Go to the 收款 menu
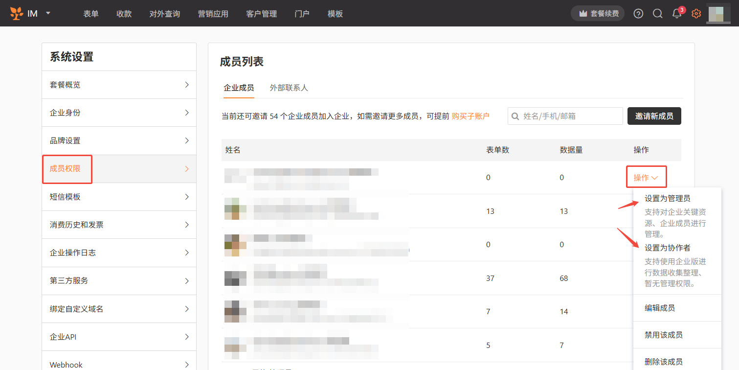 tap(124, 14)
